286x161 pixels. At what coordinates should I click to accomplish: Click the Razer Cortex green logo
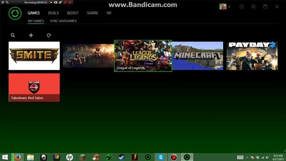point(15,13)
